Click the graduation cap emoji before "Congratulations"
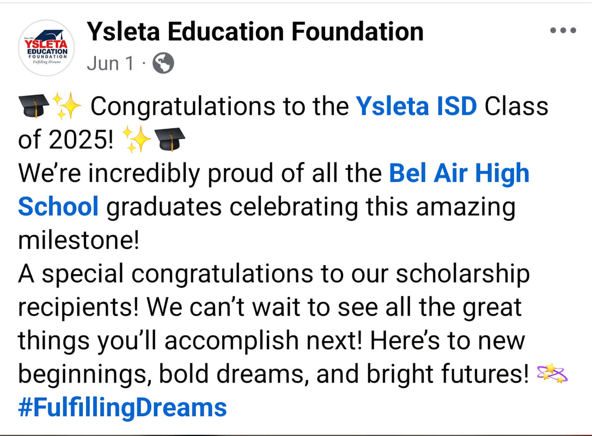The height and width of the screenshot is (436, 592). [34, 105]
